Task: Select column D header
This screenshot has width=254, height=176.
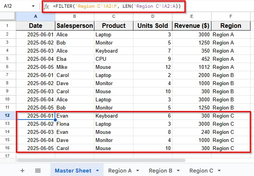Action: (153, 16)
